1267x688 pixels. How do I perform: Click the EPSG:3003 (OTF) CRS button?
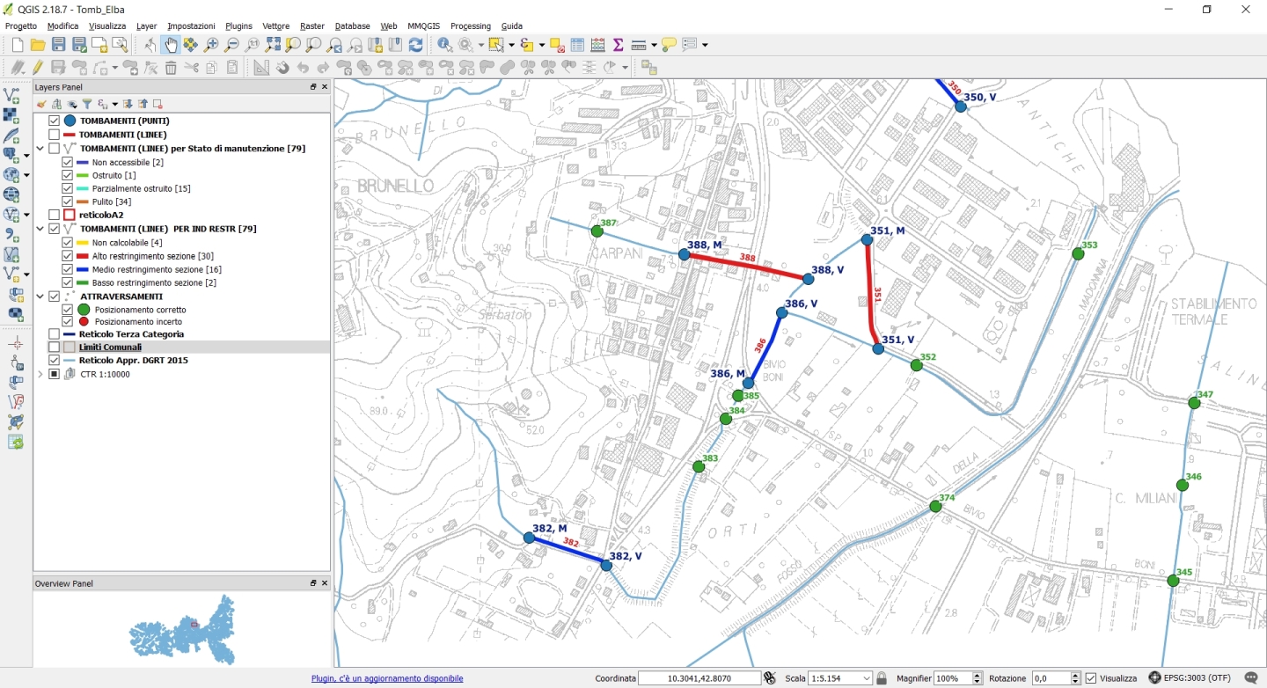[1190, 678]
